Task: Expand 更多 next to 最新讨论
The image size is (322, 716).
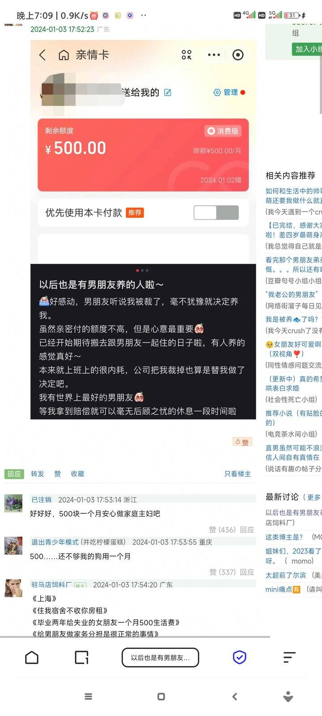Action: pyautogui.click(x=314, y=497)
